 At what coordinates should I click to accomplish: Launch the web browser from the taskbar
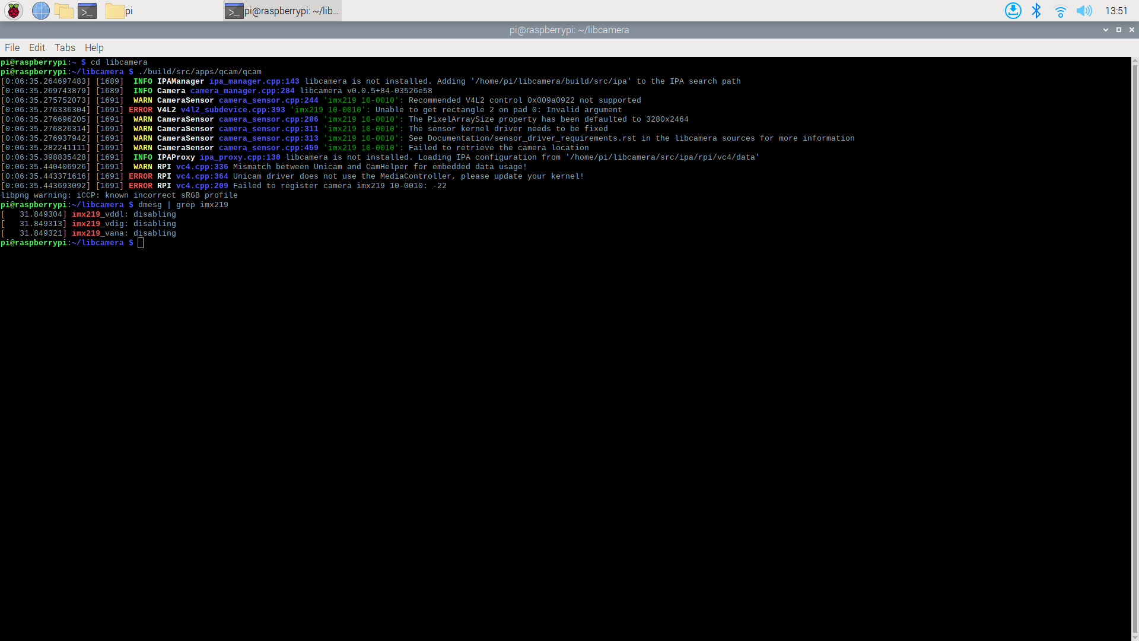pyautogui.click(x=40, y=10)
